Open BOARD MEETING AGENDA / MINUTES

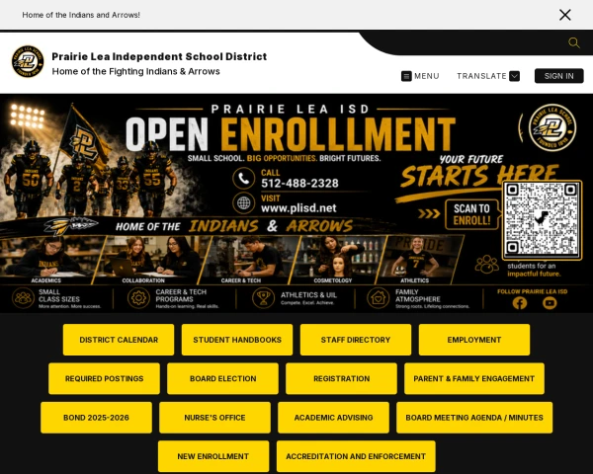tap(474, 418)
